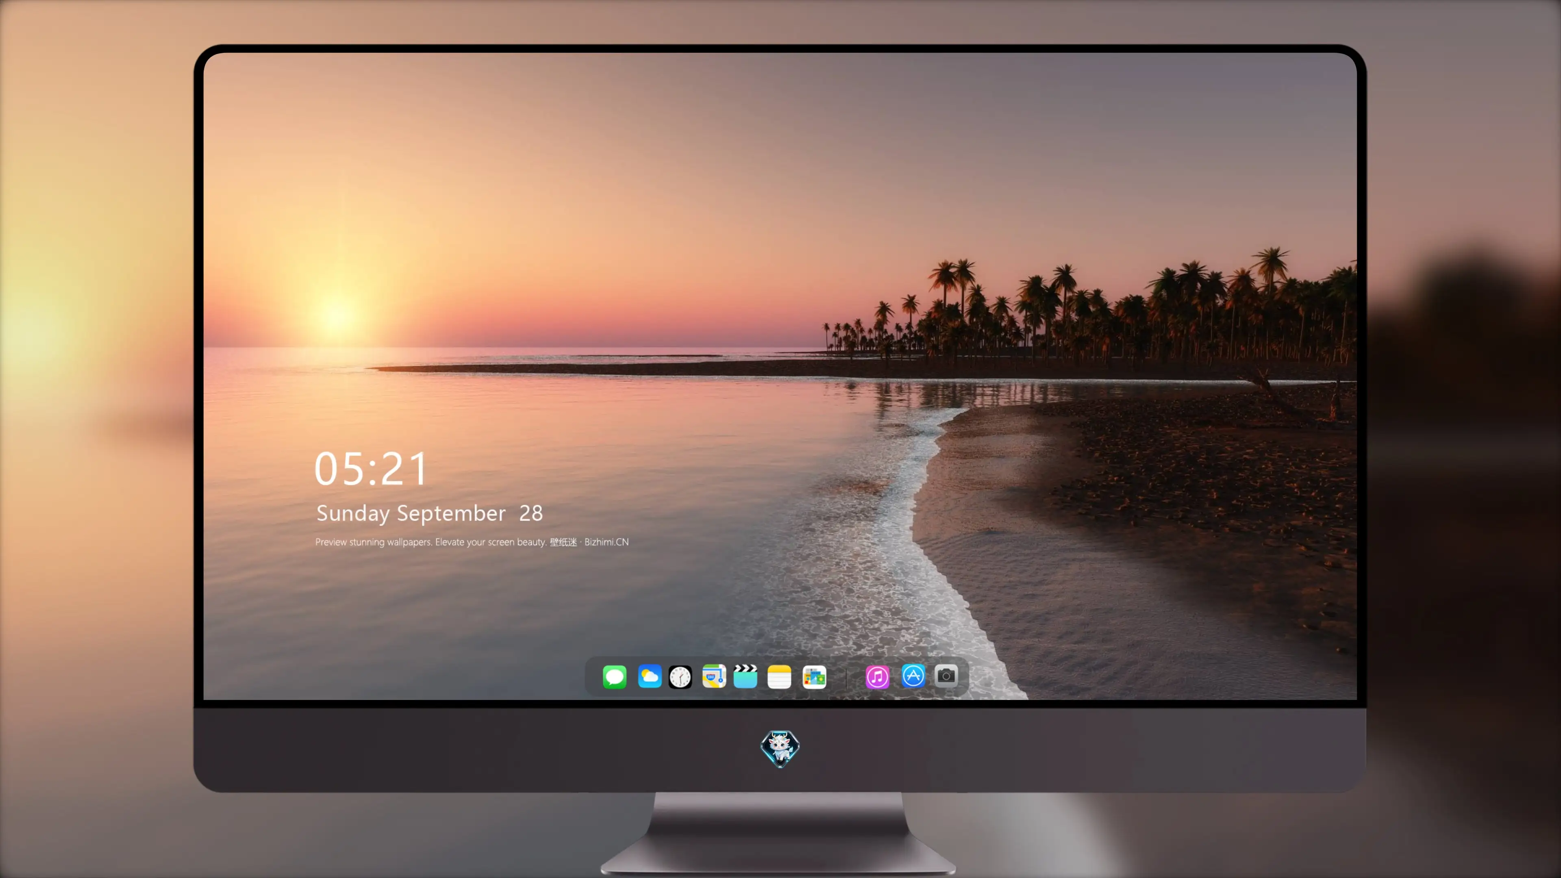The image size is (1561, 878).
Task: Launch the Videos clapperboard app
Action: point(746,677)
